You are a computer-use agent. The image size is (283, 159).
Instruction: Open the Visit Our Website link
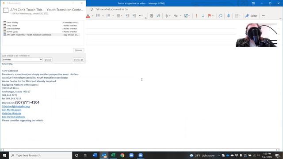[x=11, y=114]
